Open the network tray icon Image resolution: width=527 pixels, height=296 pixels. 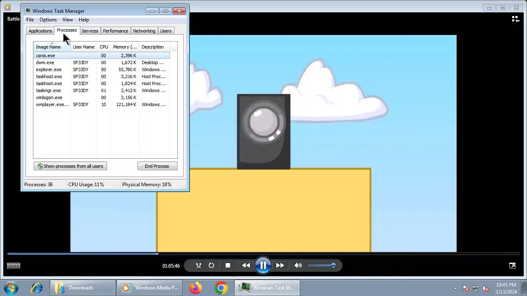(x=476, y=288)
